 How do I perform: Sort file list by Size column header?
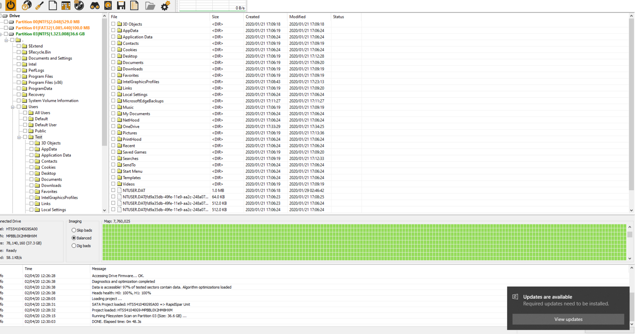point(216,17)
